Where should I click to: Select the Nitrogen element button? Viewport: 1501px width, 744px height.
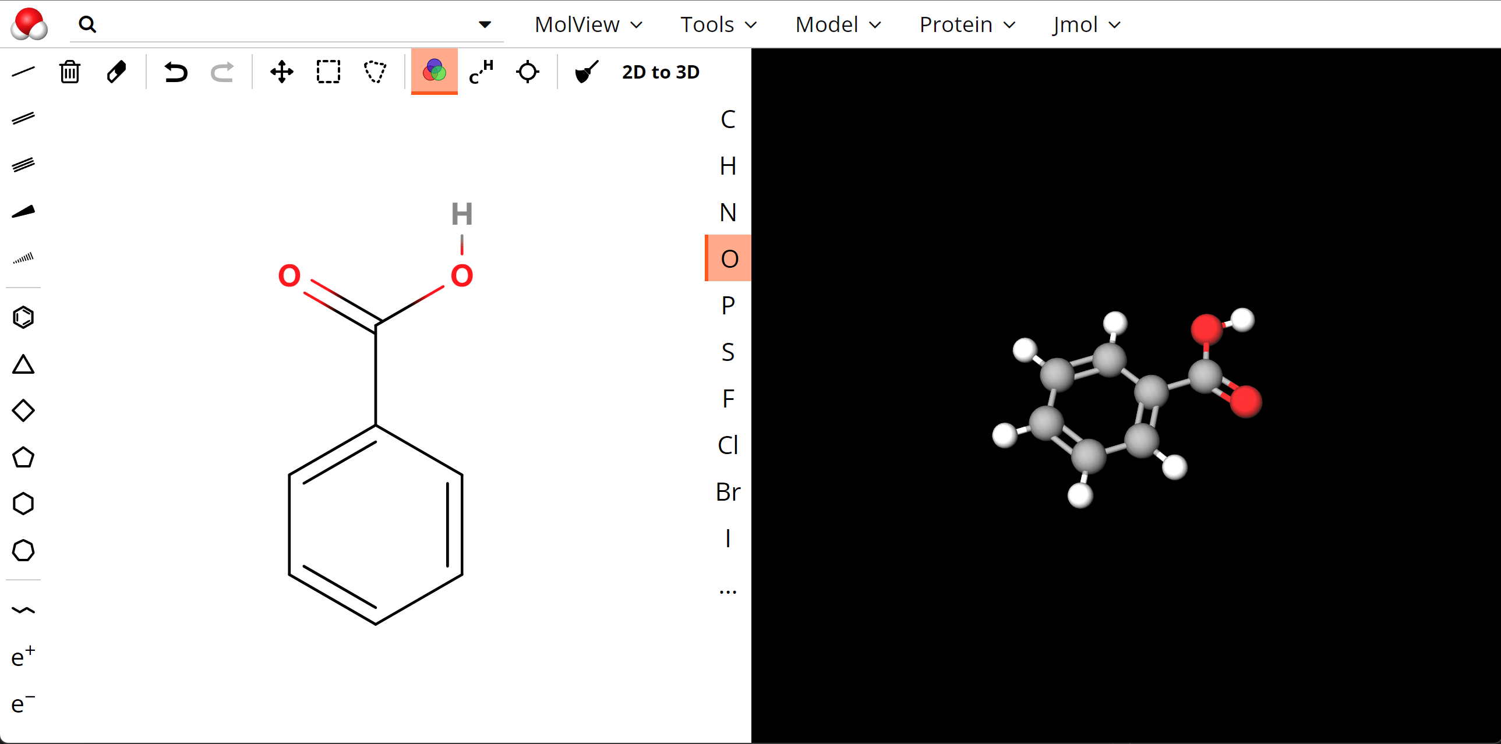[727, 212]
